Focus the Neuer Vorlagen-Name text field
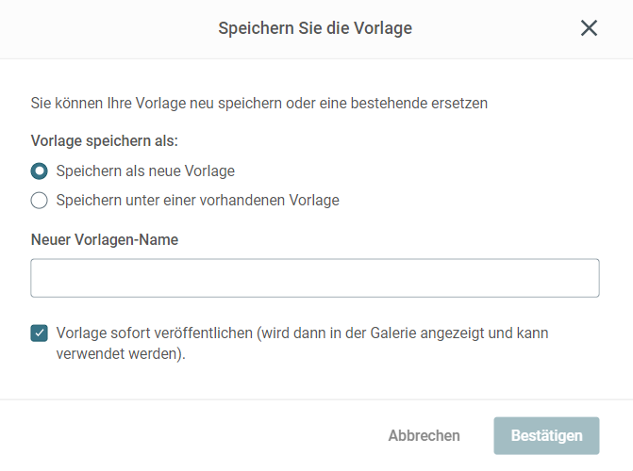 [x=315, y=278]
